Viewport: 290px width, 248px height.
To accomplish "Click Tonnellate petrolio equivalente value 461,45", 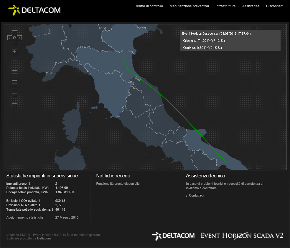I will click(x=60, y=209).
